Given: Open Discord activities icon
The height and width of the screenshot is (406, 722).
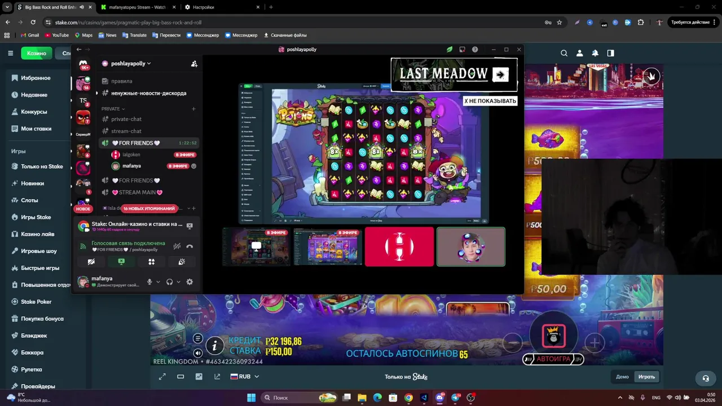Looking at the screenshot, I should click(x=151, y=262).
